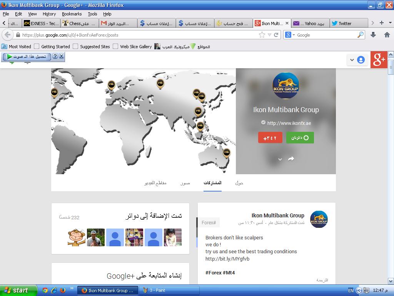Image resolution: width=394 pixels, height=296 pixels.
Task: Click the Ikon Group avatar on the post
Action: pos(319,219)
